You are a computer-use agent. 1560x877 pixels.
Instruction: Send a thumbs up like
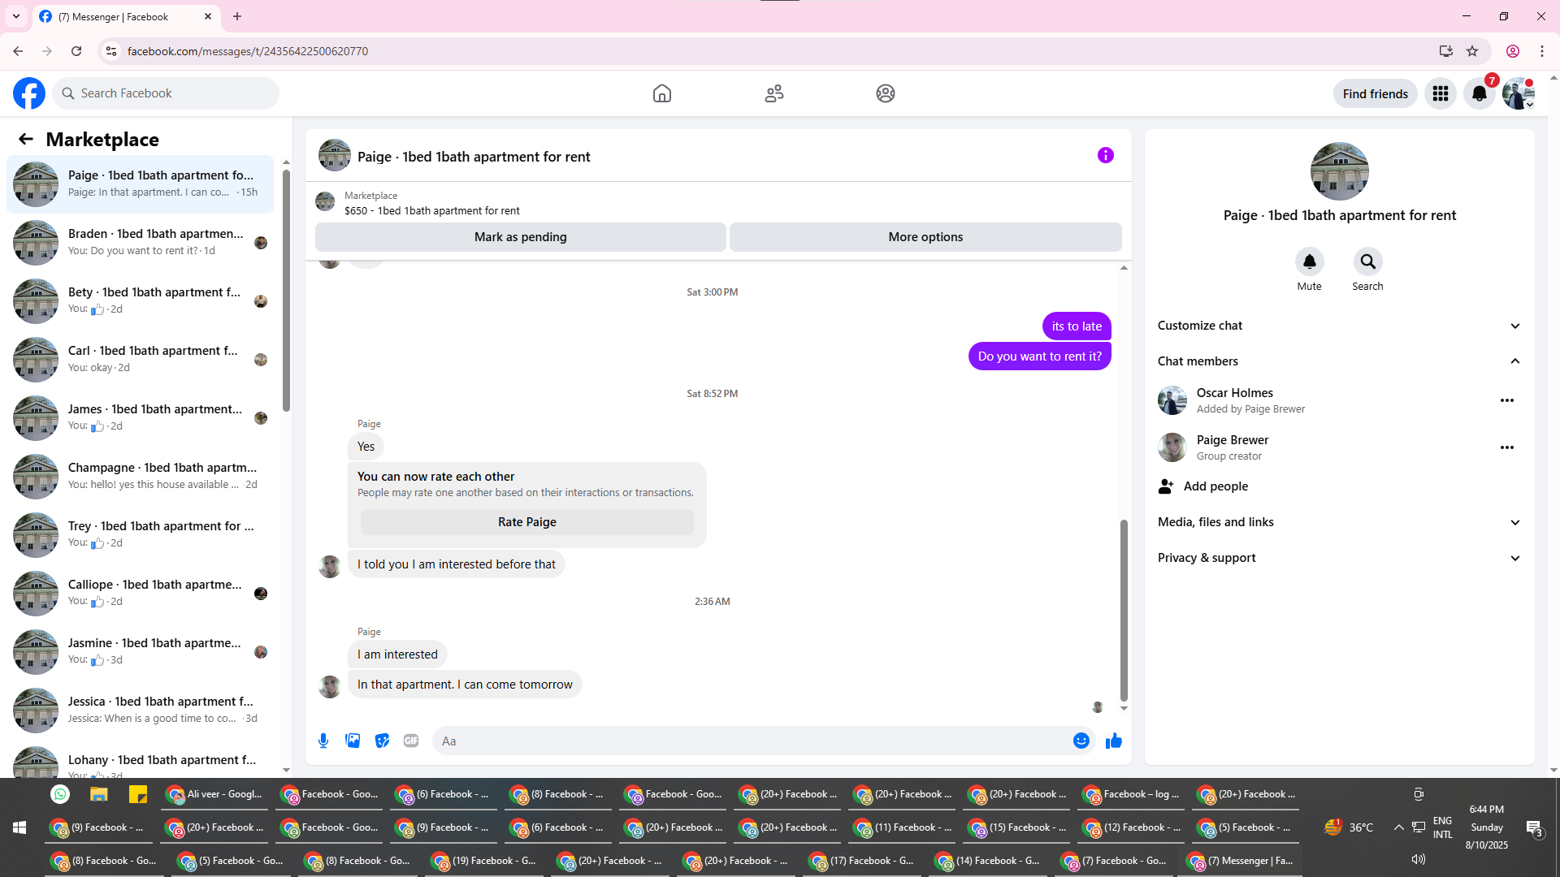[1113, 741]
